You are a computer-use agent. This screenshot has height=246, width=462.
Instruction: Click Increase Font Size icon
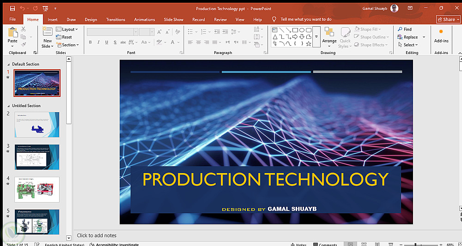point(159,32)
